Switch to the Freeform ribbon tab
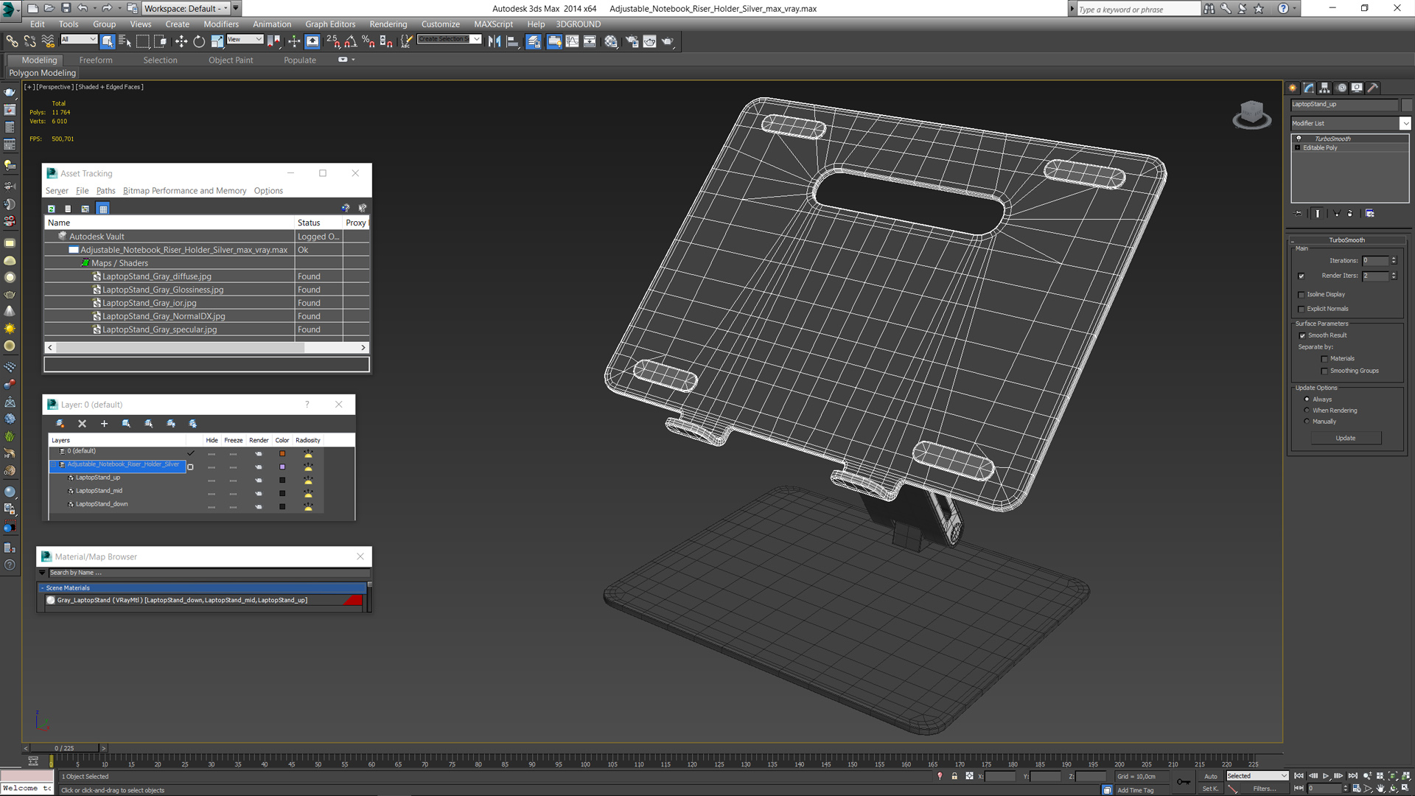This screenshot has height=796, width=1415. coord(96,60)
